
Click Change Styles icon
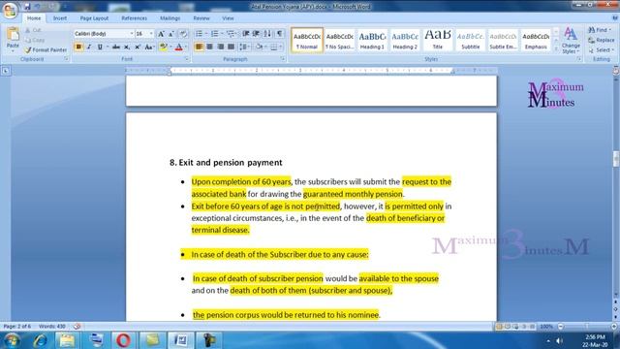tap(571, 41)
